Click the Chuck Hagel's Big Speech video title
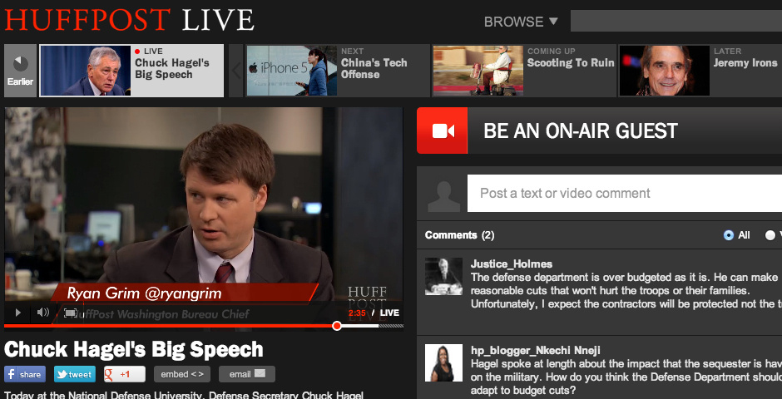The width and height of the screenshot is (782, 399). 134,350
